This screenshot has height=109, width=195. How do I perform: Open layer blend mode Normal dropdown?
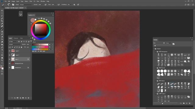coord(15,44)
